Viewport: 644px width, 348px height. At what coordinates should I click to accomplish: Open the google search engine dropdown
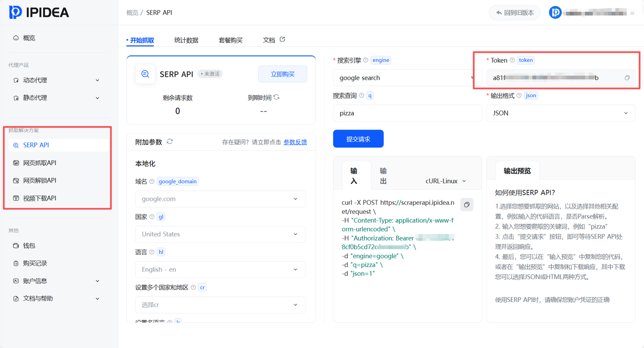[407, 78]
